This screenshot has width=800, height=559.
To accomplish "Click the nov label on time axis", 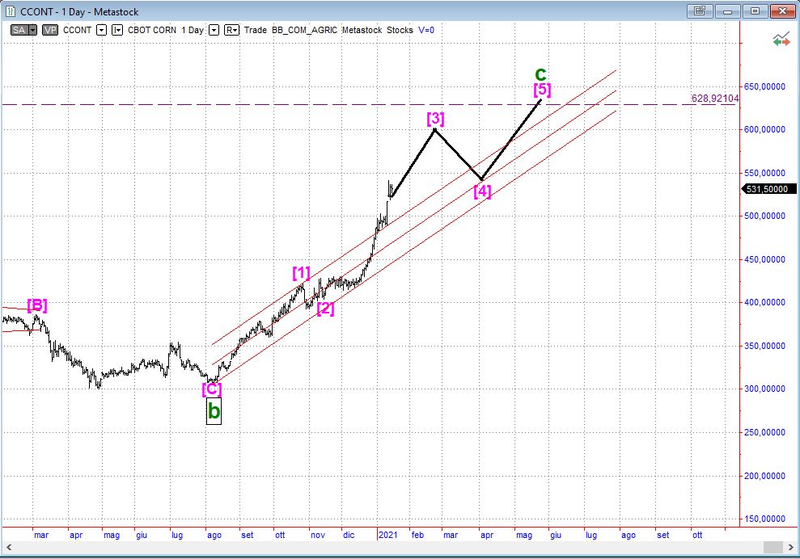I will 318,535.
